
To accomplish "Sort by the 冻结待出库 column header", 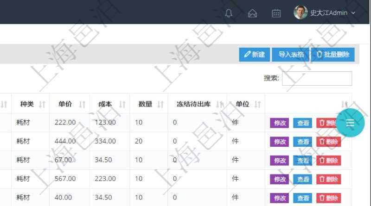I will 198,104.
